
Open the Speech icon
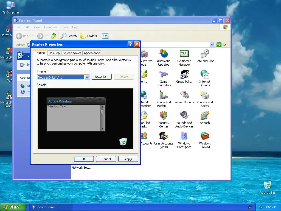(x=205, y=118)
